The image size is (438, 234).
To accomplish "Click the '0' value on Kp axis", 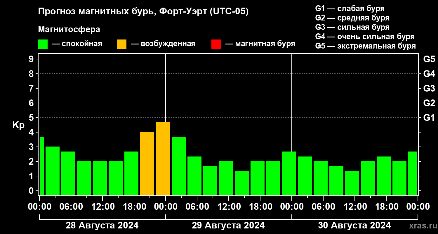I will (x=32, y=191).
